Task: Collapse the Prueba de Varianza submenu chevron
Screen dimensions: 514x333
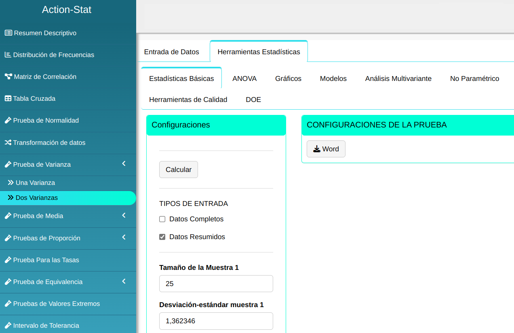Action: [124, 164]
